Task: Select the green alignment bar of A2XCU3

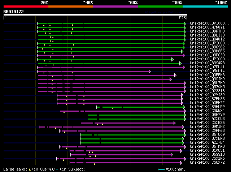Action: coord(136,119)
